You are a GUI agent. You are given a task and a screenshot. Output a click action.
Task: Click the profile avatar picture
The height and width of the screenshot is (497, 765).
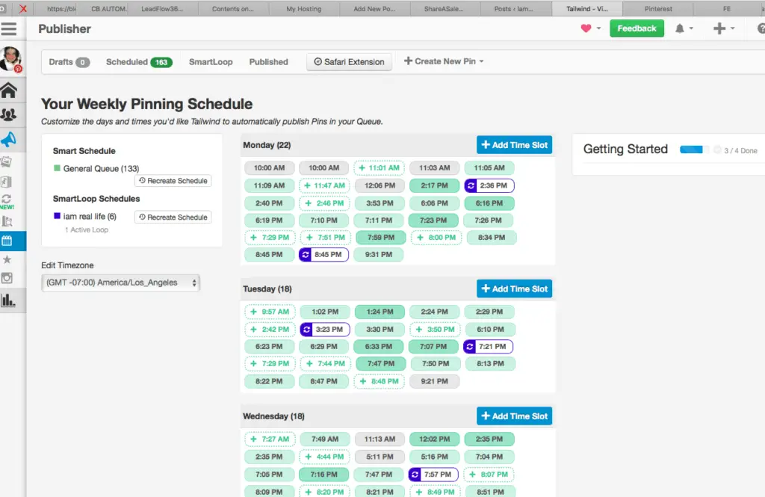point(10,59)
